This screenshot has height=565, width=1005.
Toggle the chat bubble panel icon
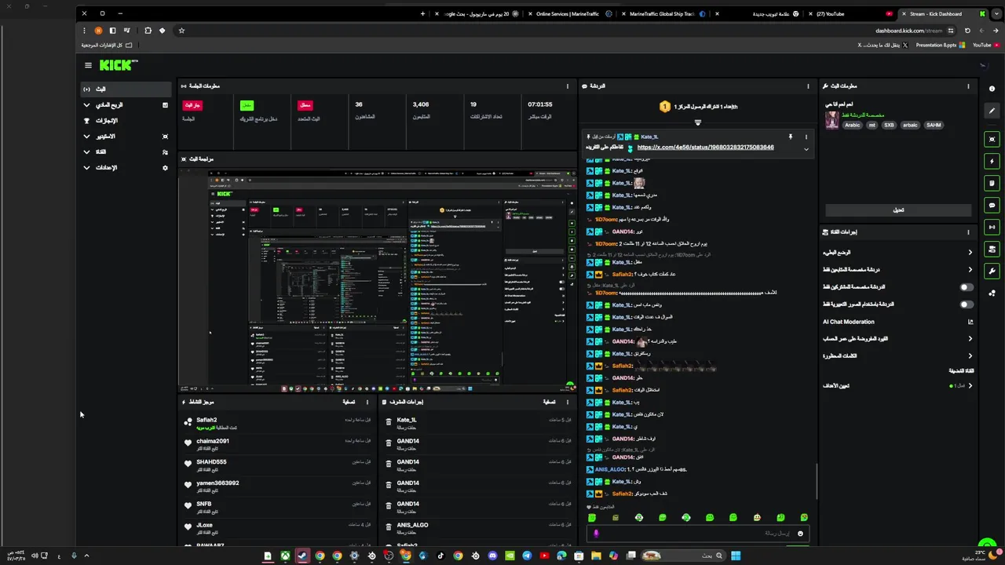tap(992, 205)
